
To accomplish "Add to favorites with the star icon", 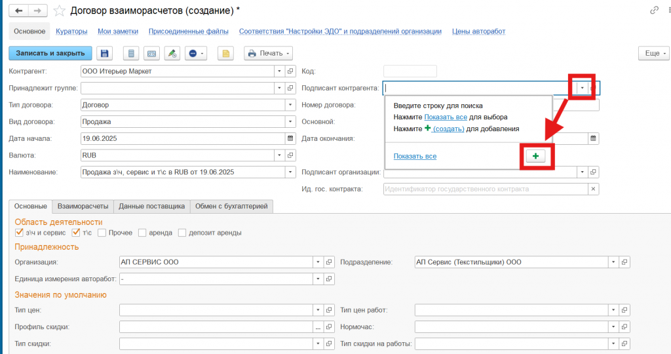I will (x=60, y=10).
